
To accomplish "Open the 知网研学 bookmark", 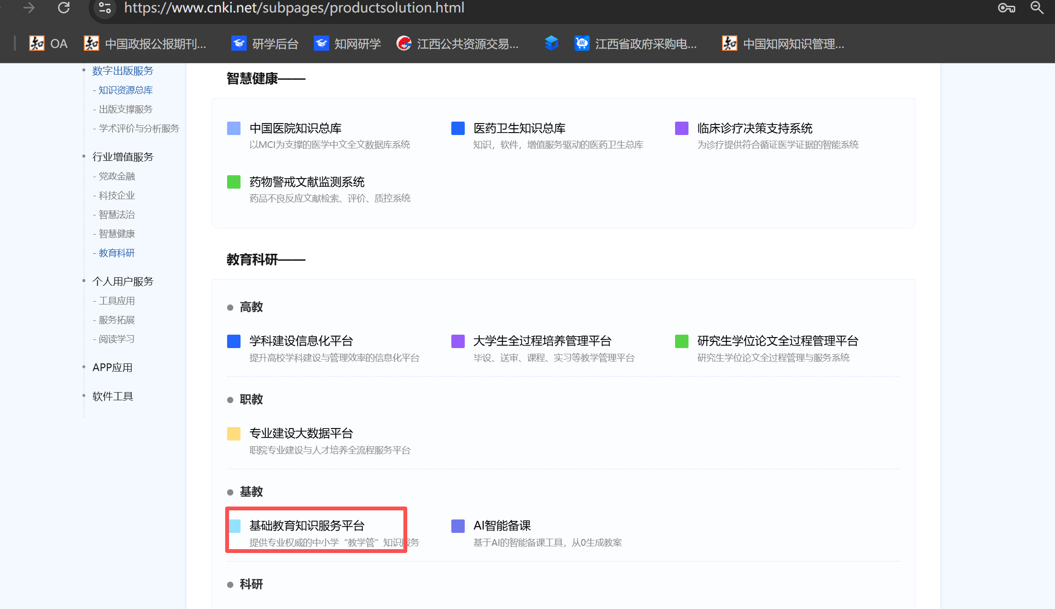I will pos(347,44).
